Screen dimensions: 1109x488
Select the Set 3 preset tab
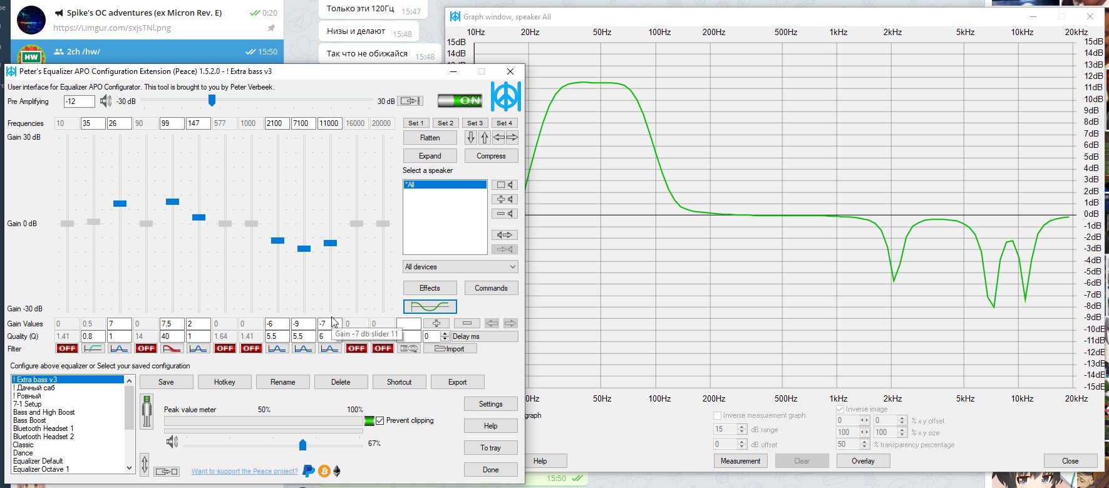[475, 123]
